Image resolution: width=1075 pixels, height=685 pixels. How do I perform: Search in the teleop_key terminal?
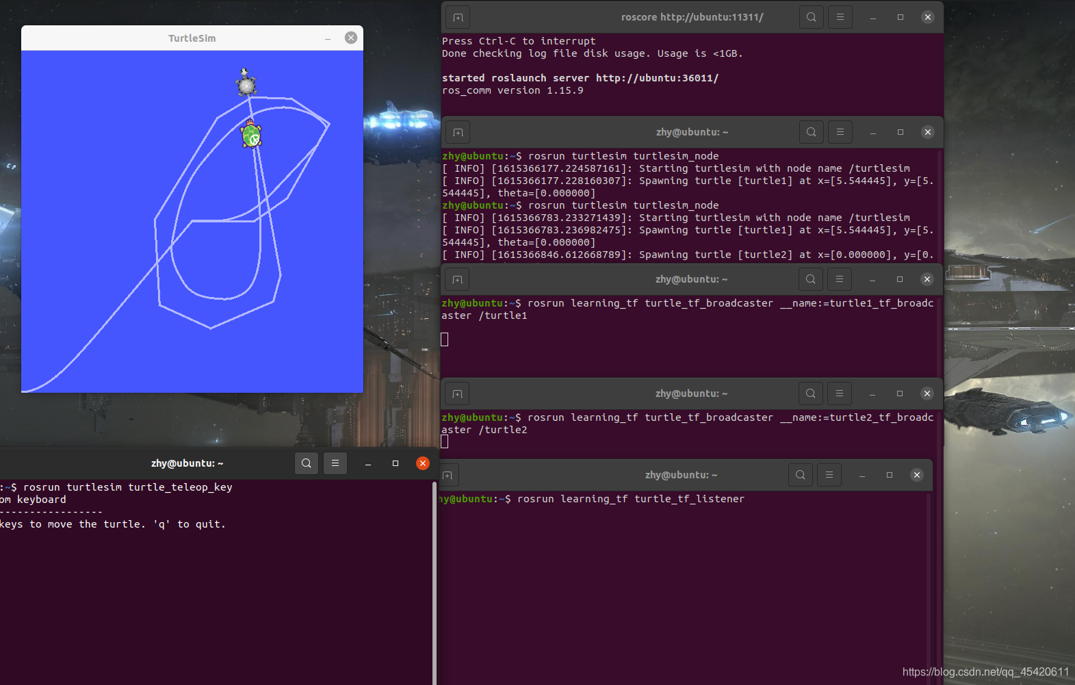click(307, 463)
